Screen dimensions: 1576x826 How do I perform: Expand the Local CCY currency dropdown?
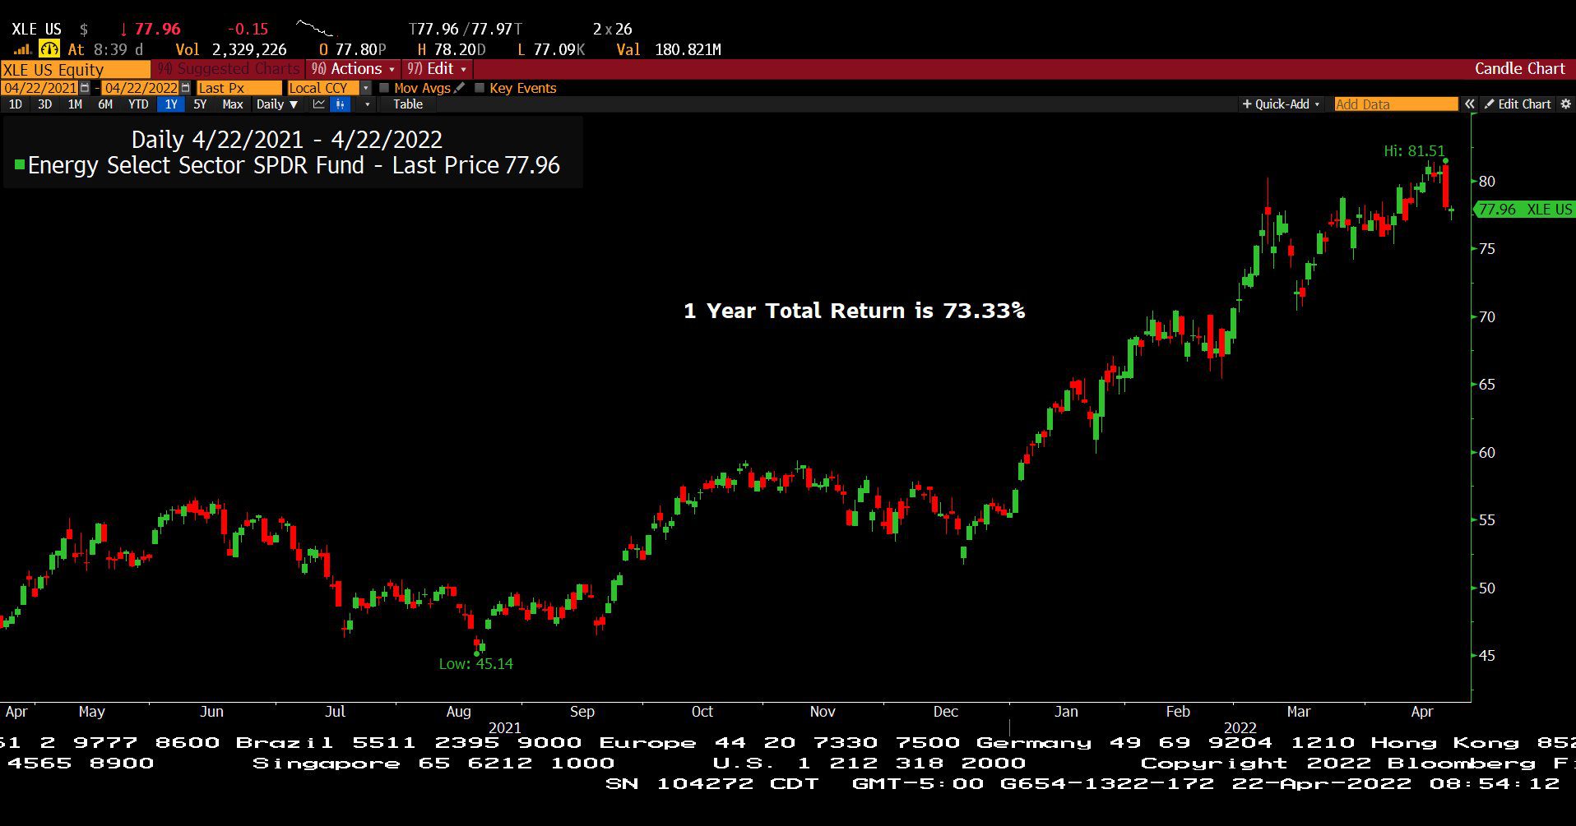click(366, 88)
